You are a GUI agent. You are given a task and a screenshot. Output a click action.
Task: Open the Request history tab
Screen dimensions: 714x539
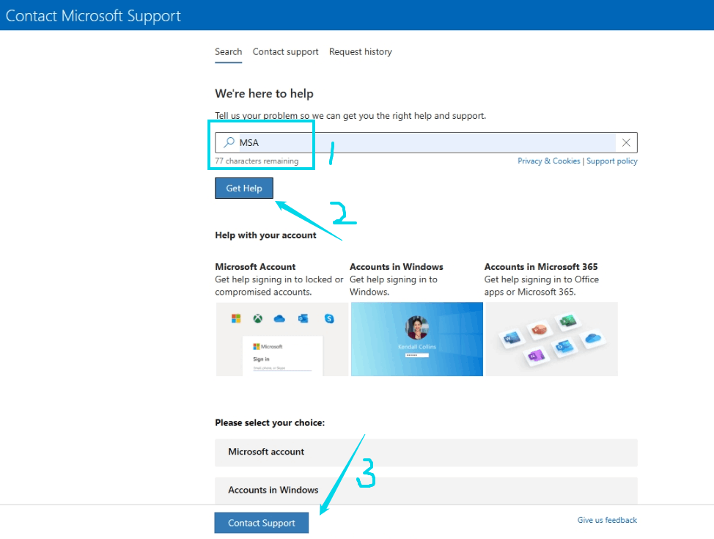coord(360,51)
